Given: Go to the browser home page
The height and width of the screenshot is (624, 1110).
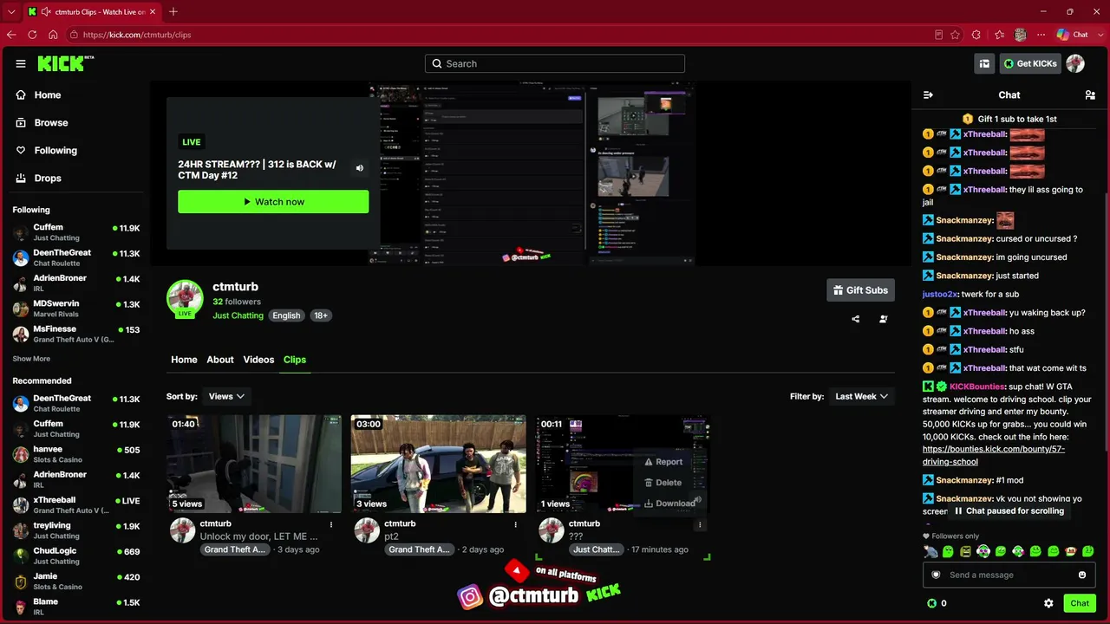Looking at the screenshot, I should click(x=53, y=35).
